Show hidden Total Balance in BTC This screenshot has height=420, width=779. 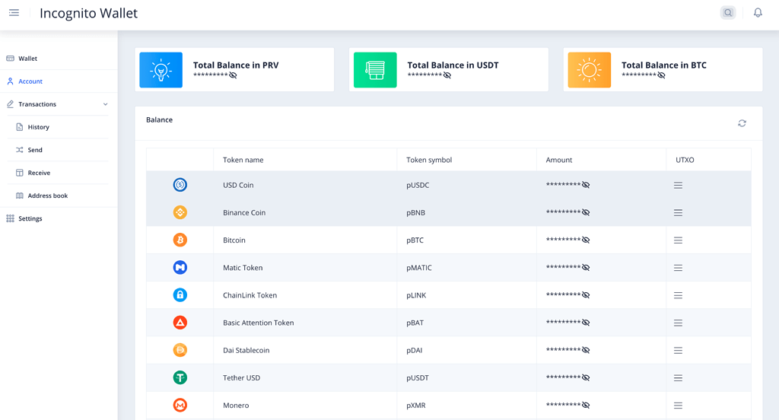tap(661, 75)
